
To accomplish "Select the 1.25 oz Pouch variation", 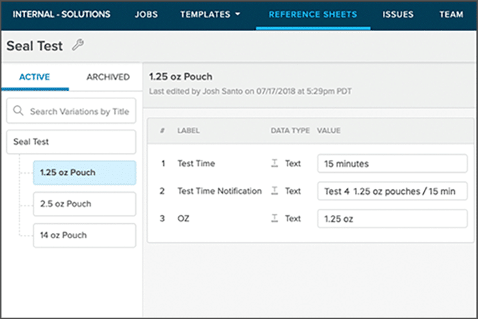I will [85, 173].
